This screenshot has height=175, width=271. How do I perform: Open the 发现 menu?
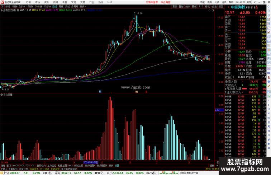[73, 2]
